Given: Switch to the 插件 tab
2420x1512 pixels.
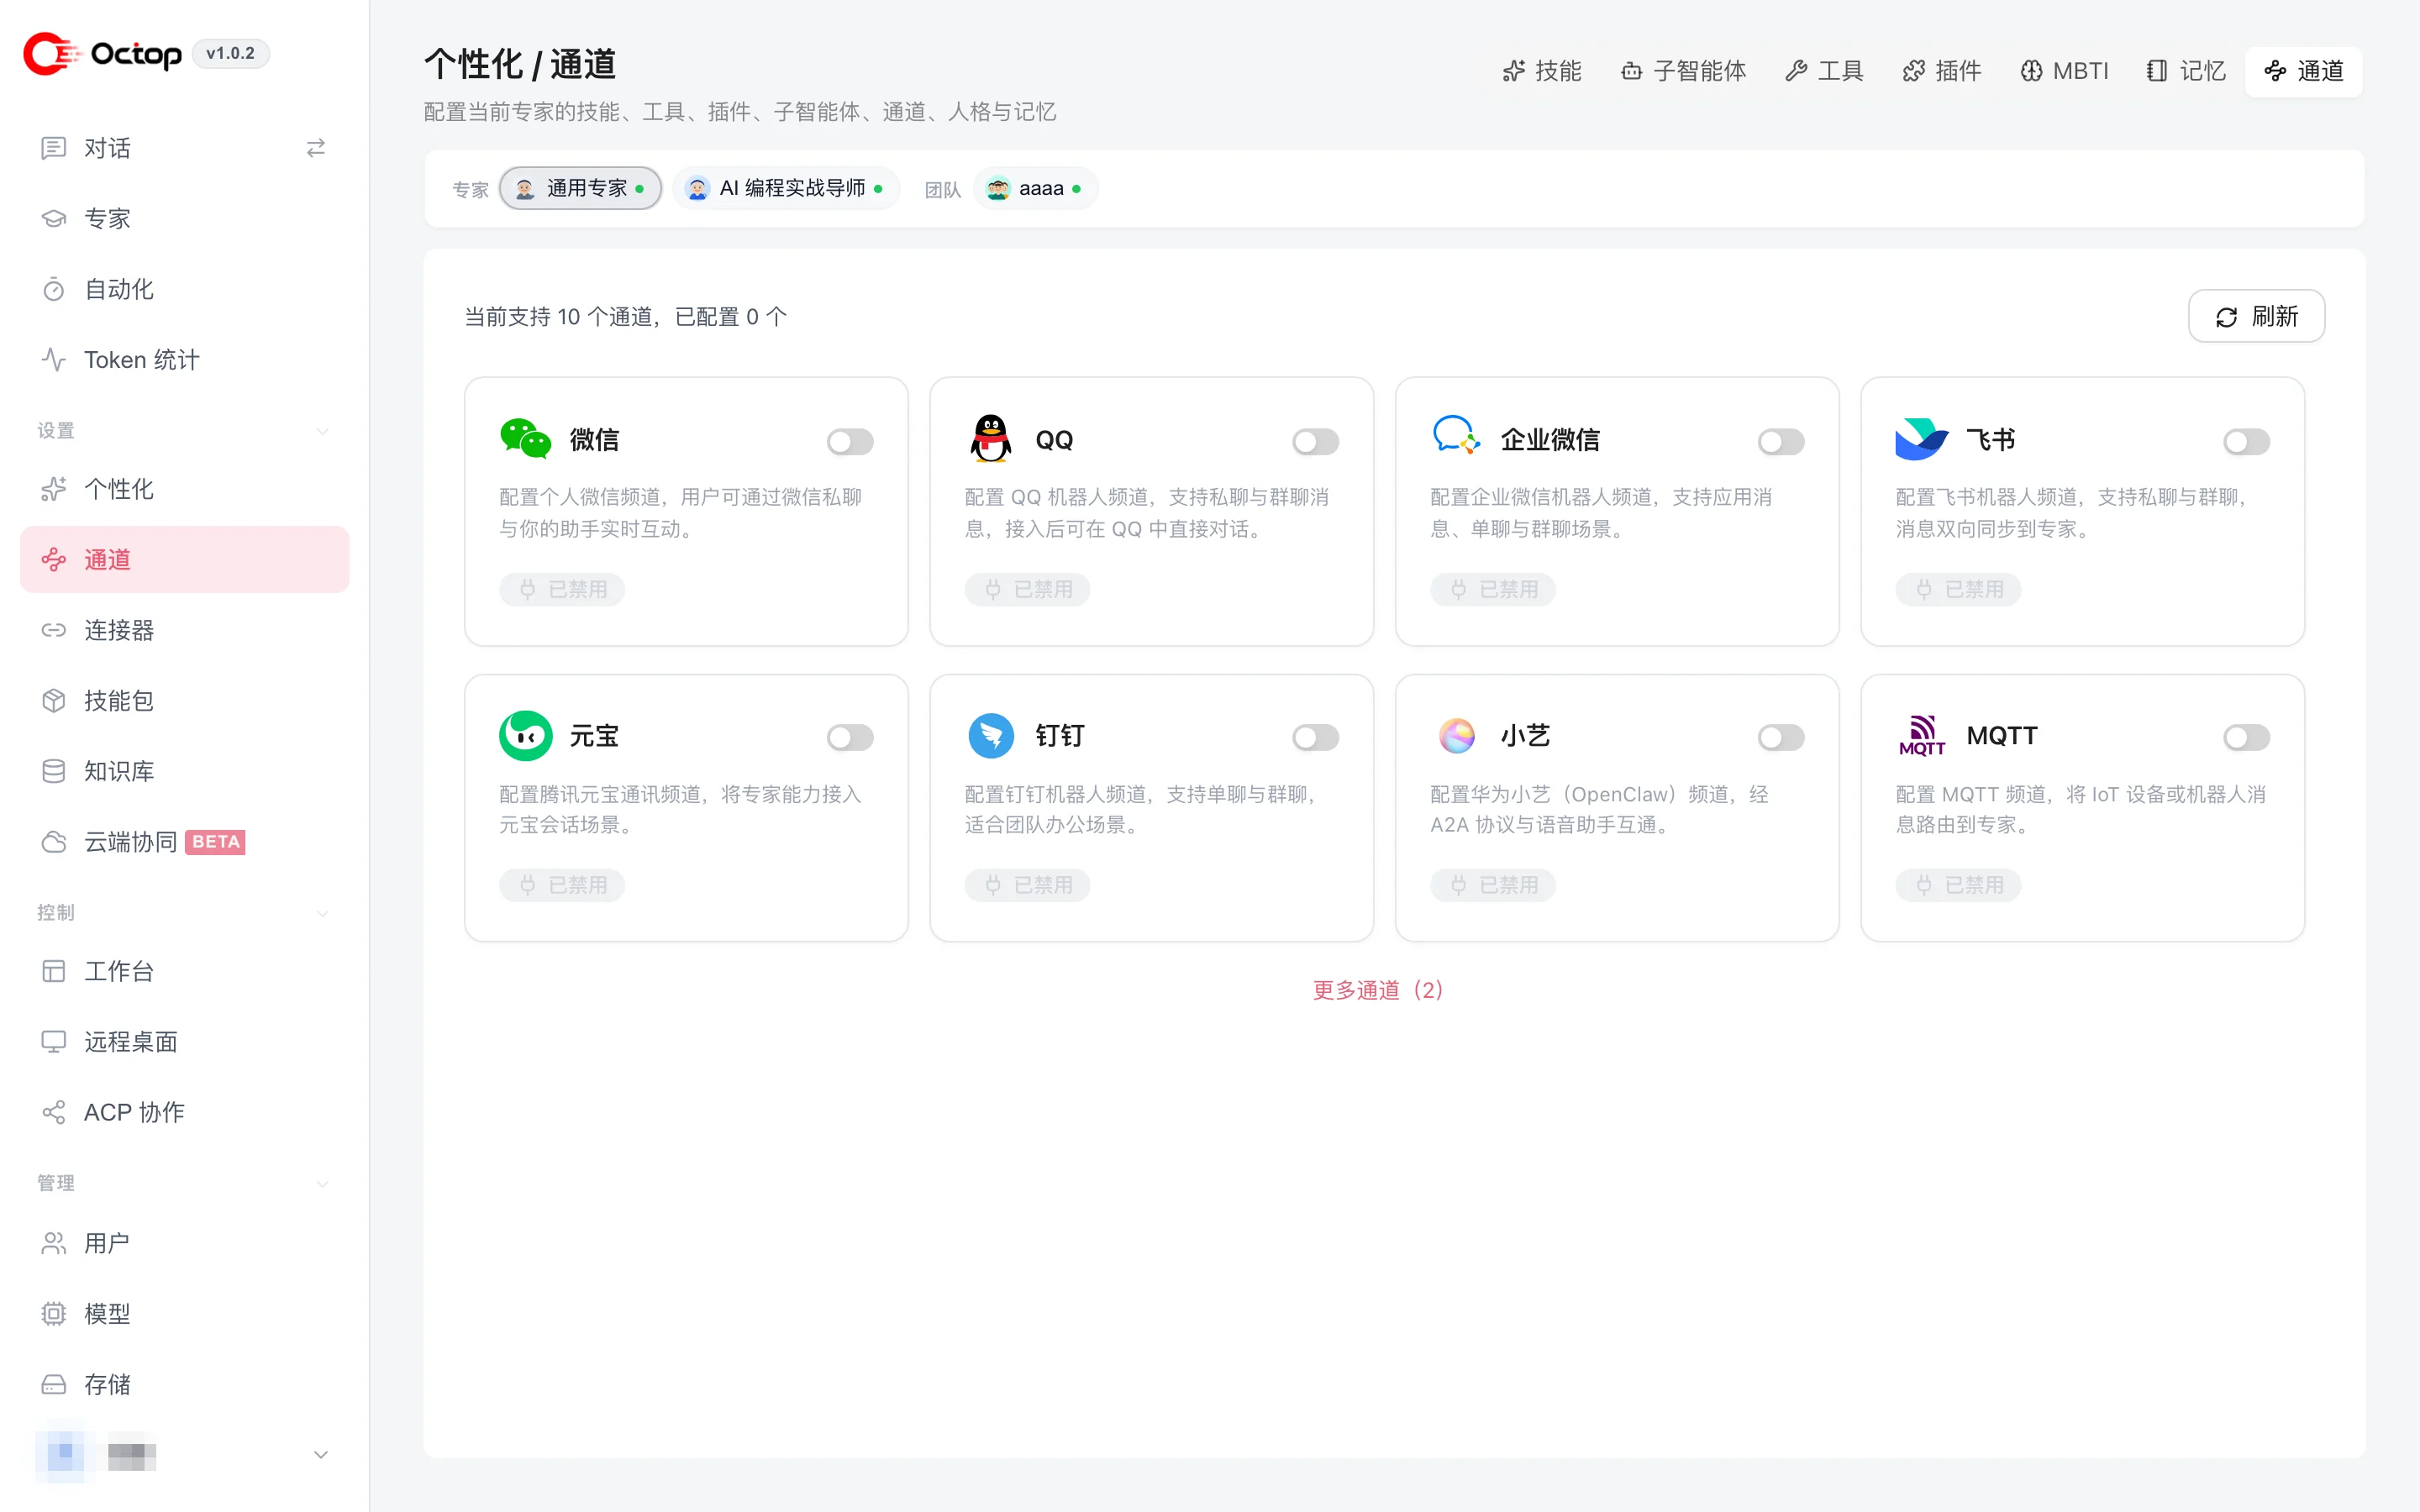Looking at the screenshot, I should [x=1942, y=71].
